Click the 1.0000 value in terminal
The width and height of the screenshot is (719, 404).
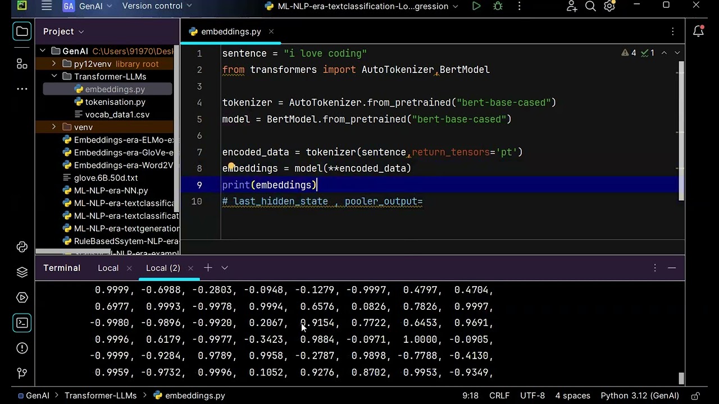[x=420, y=339]
